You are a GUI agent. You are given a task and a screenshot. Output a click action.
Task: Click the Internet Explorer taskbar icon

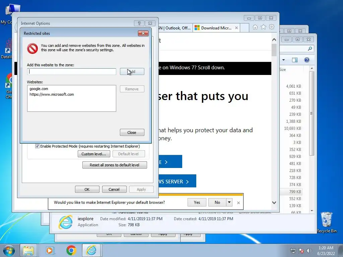(91, 250)
